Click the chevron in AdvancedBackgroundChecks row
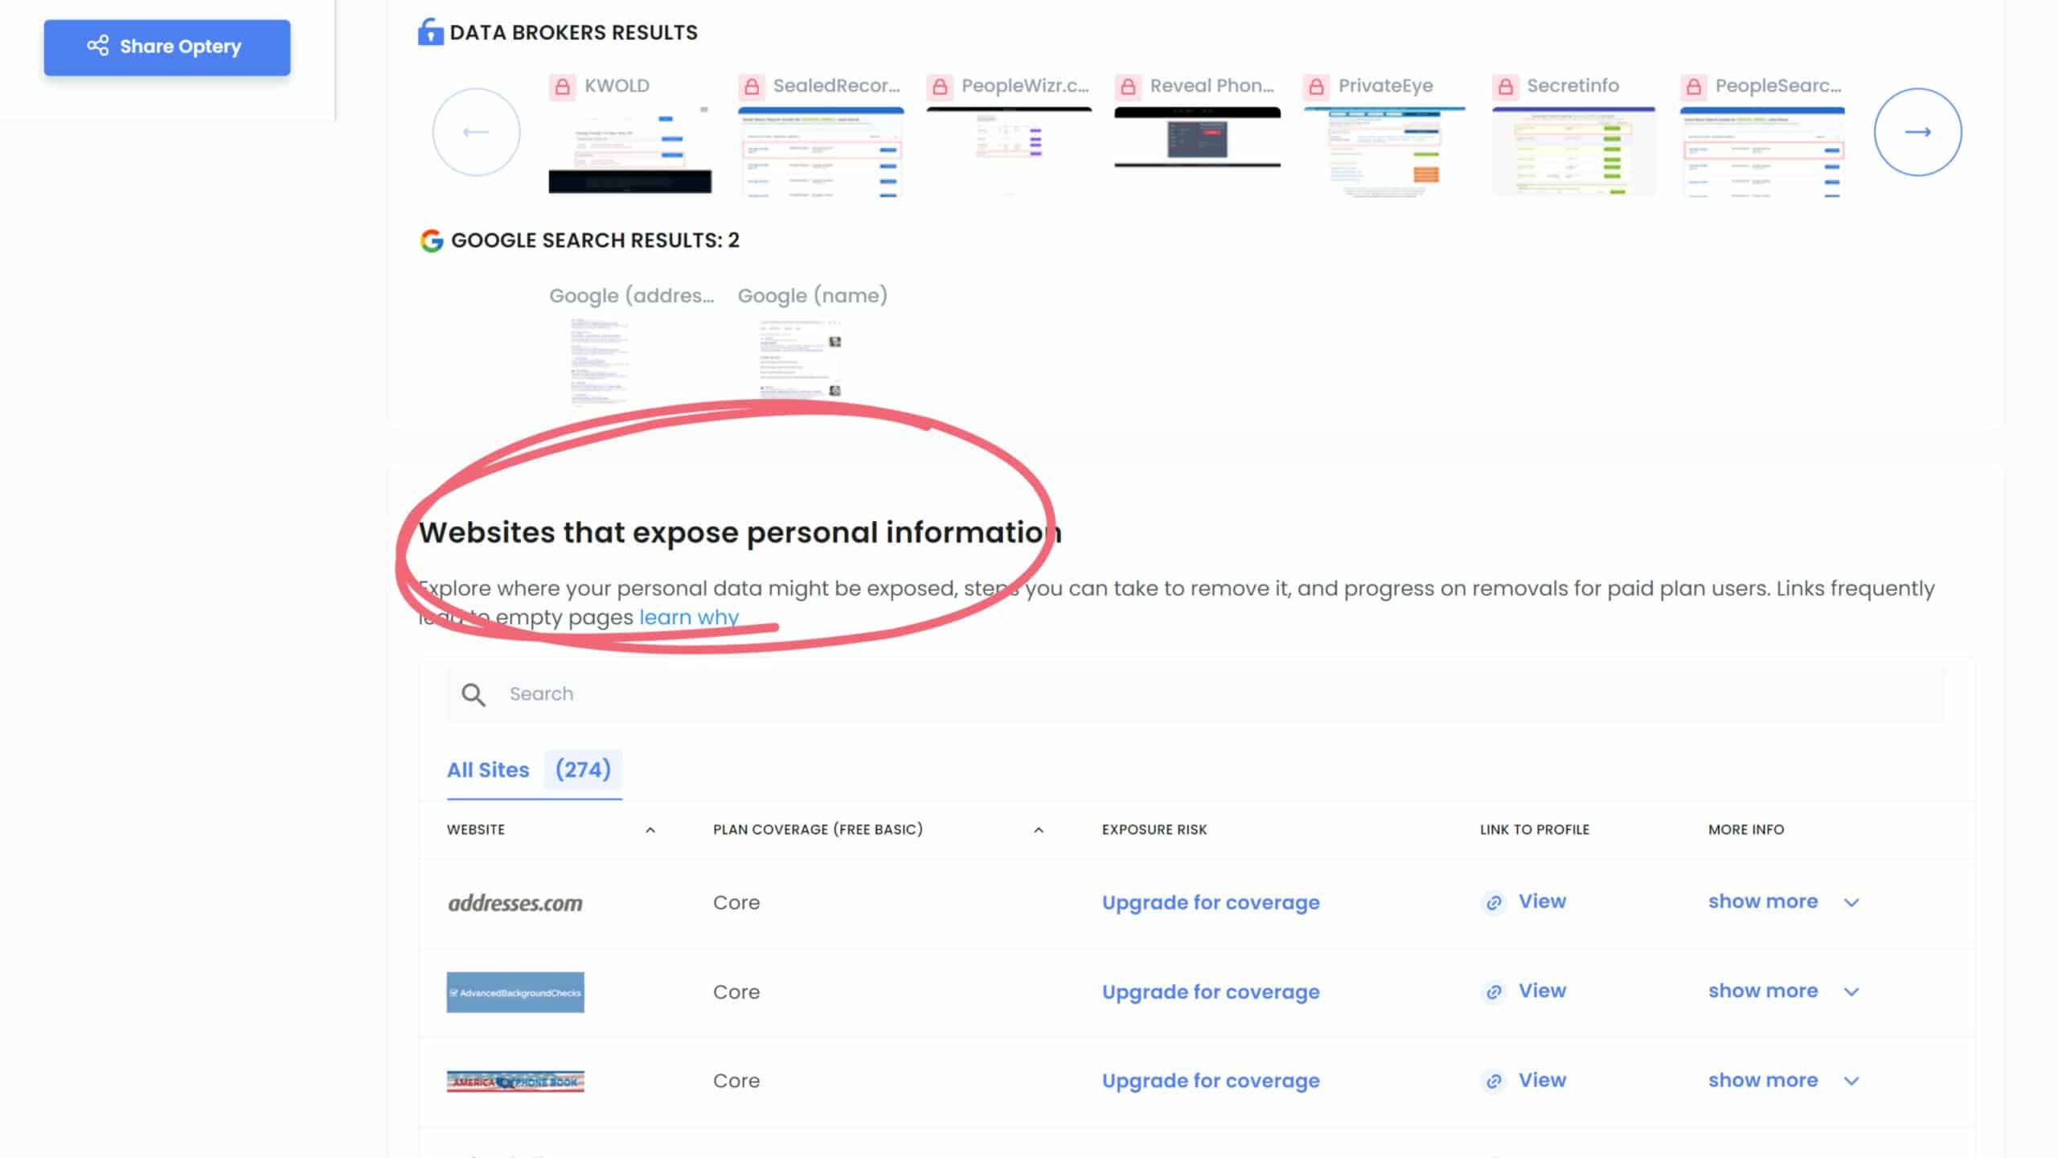 (x=1851, y=992)
